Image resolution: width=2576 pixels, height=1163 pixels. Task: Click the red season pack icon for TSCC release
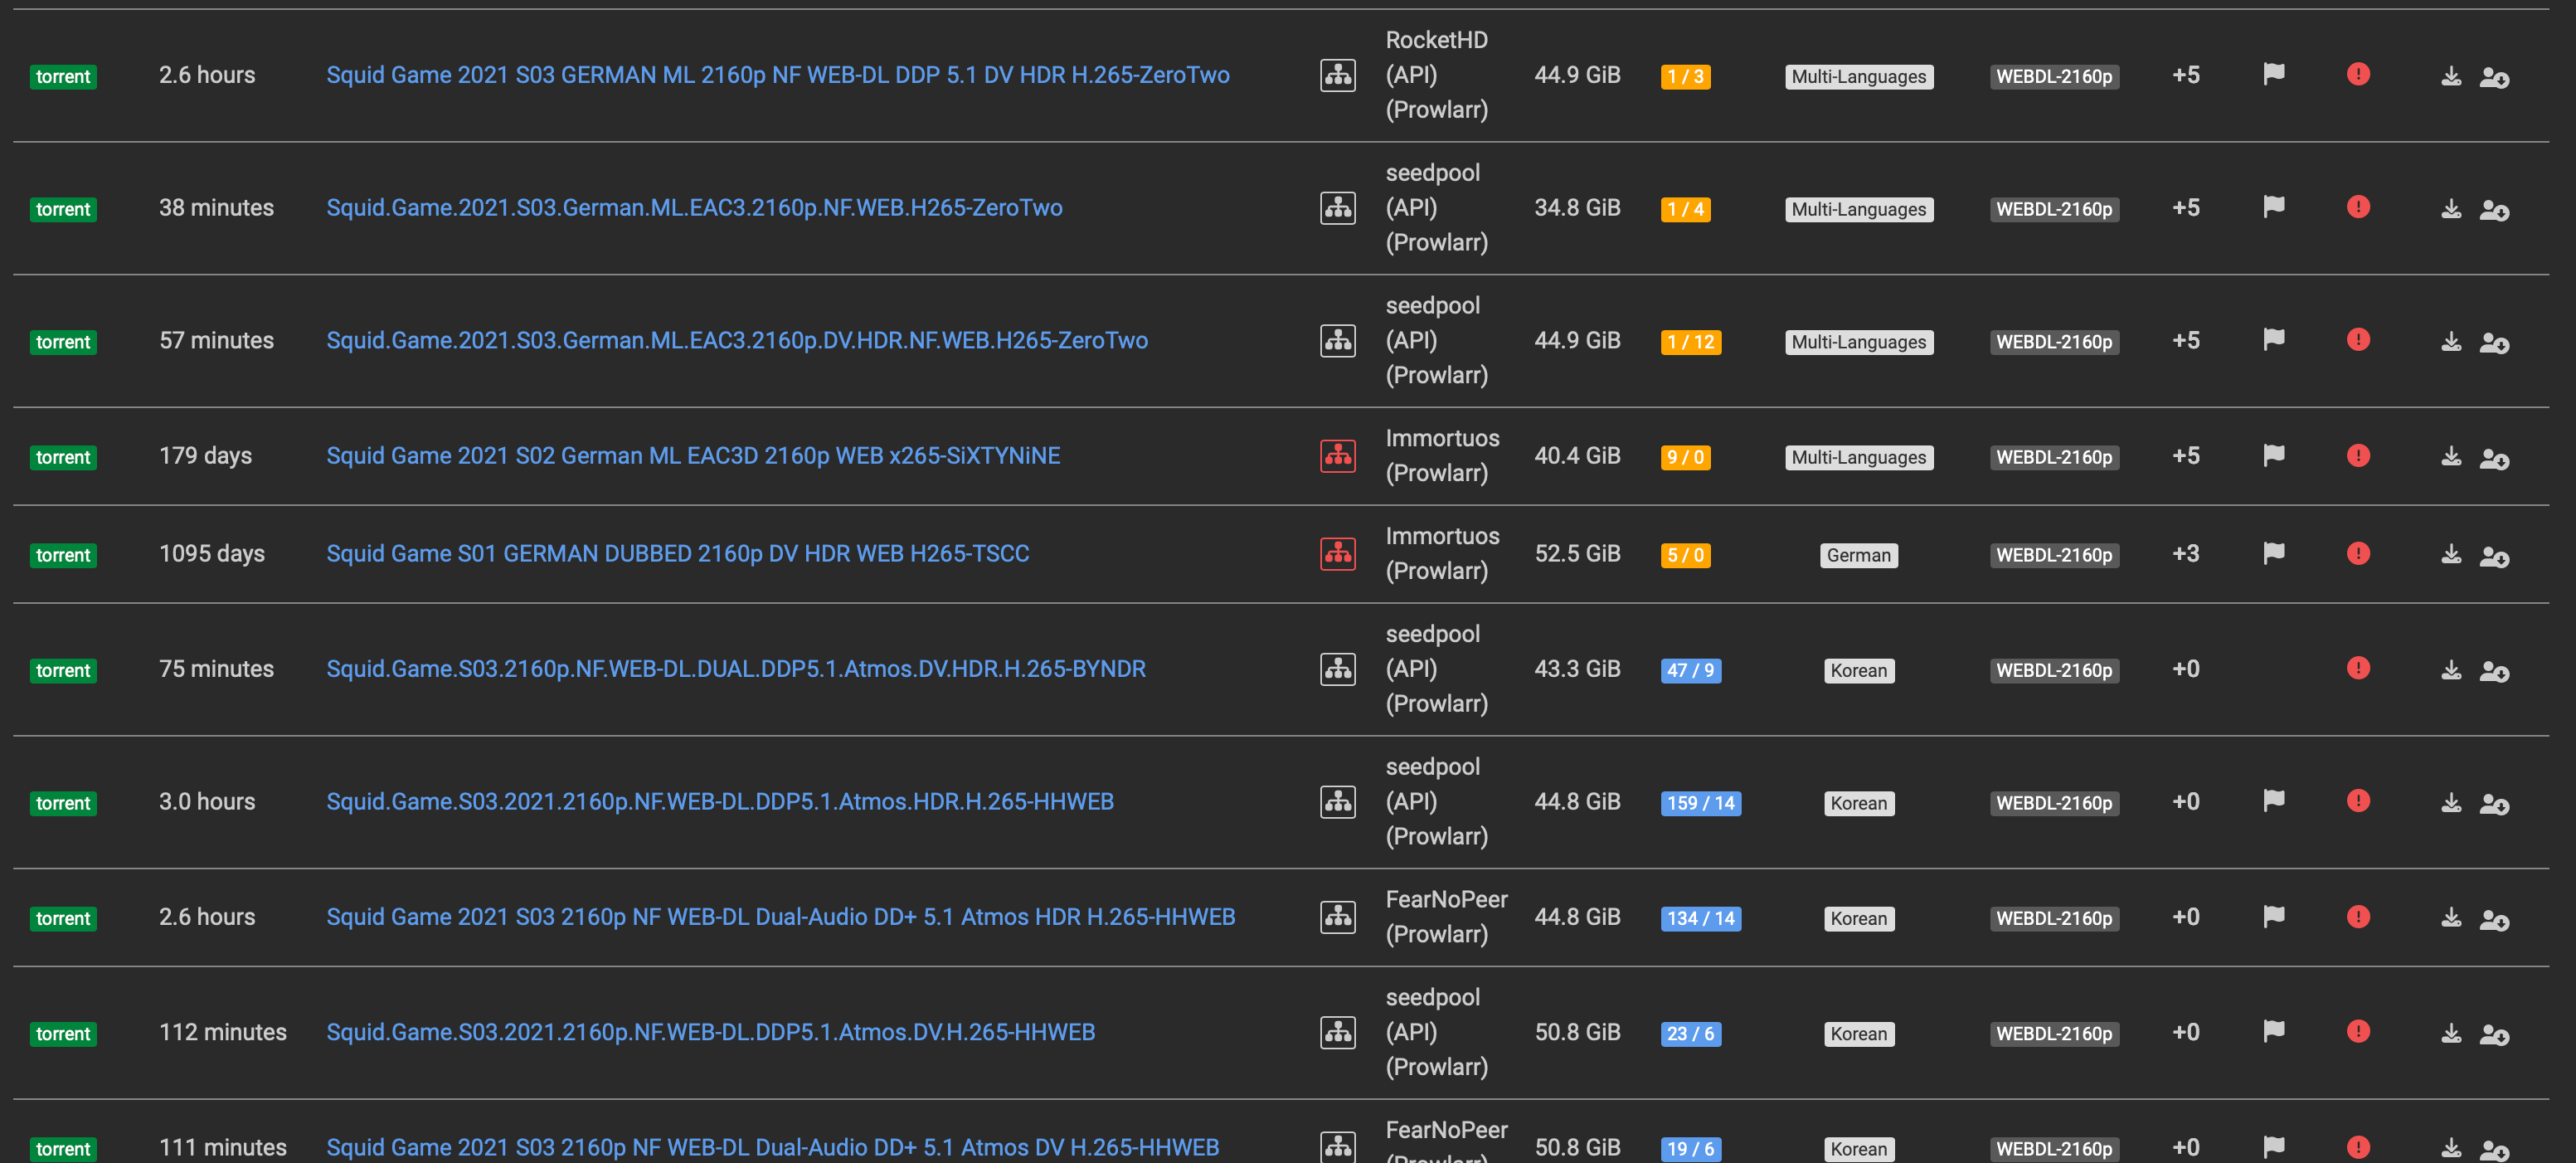[x=1338, y=554]
